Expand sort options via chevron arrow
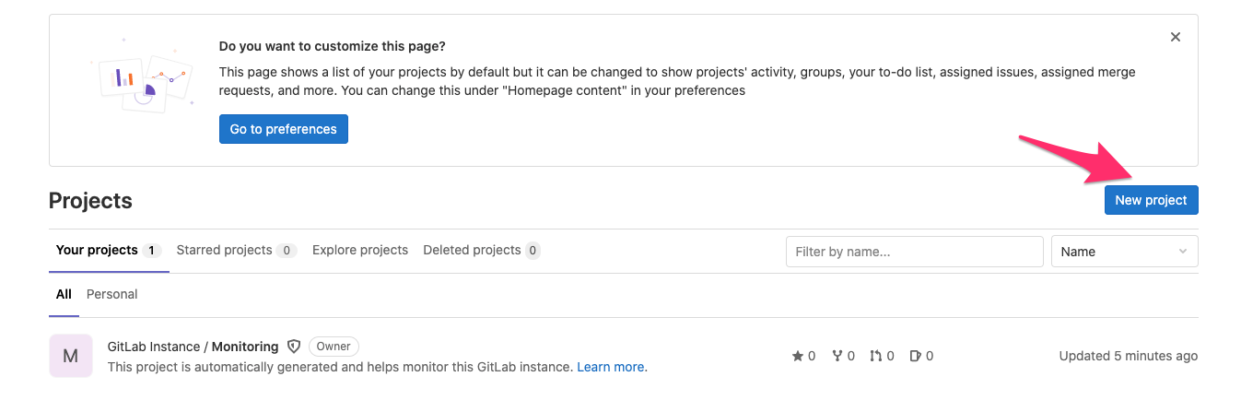The width and height of the screenshot is (1241, 400). click(x=1183, y=252)
